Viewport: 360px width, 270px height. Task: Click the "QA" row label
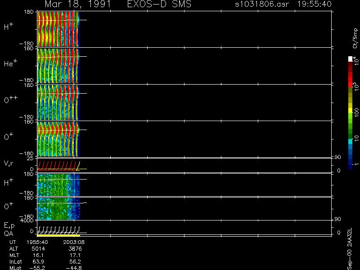pyautogui.click(x=9, y=234)
